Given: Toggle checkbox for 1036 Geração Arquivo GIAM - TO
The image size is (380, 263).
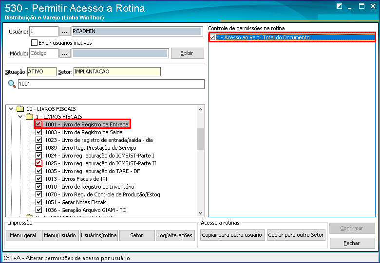Looking at the screenshot, I should 39,210.
